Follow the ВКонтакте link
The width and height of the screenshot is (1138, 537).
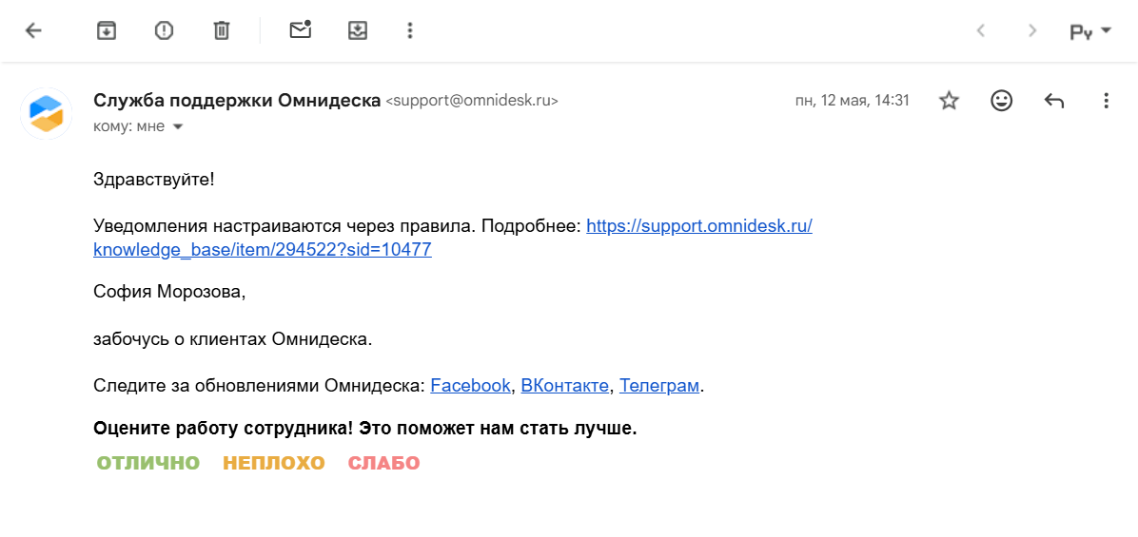click(x=564, y=386)
